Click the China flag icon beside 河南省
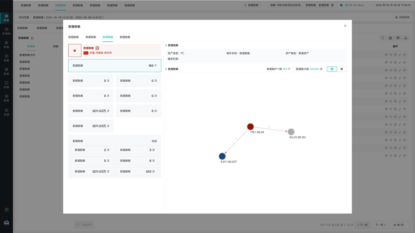 (86, 53)
